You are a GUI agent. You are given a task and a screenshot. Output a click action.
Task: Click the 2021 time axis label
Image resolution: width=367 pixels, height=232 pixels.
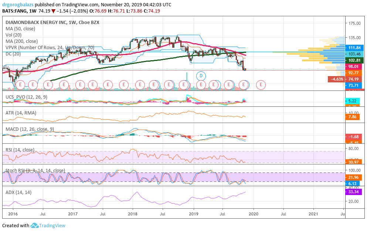[x=313, y=214]
